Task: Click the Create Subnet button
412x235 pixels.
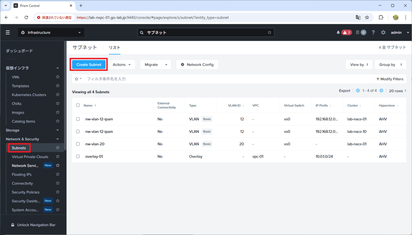Action: click(89, 64)
